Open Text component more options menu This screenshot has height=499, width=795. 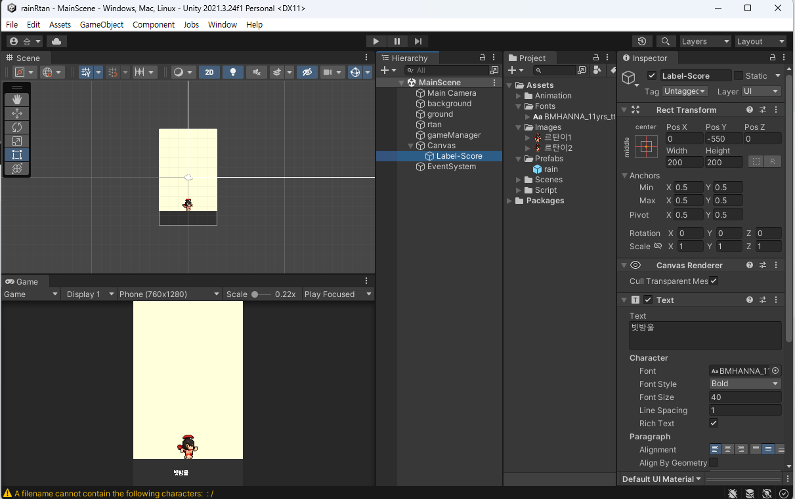[x=776, y=300]
